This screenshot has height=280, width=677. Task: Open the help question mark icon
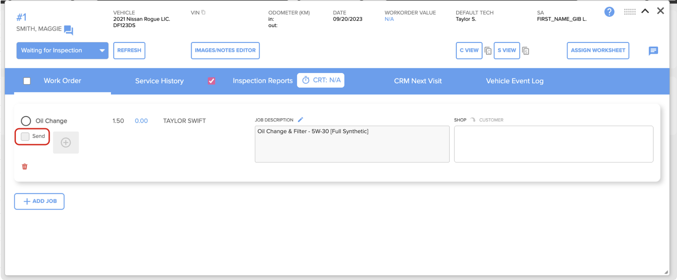(609, 12)
